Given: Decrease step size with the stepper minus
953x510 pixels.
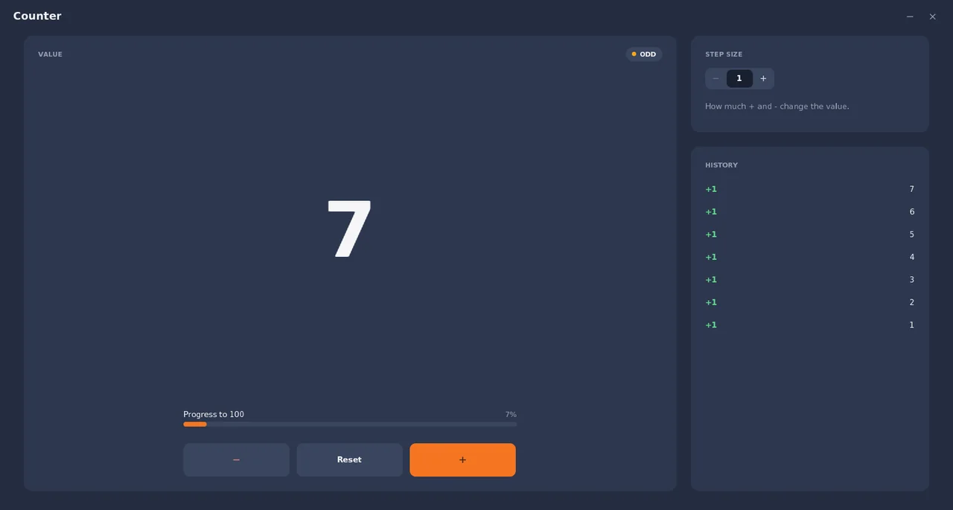Looking at the screenshot, I should tap(716, 79).
